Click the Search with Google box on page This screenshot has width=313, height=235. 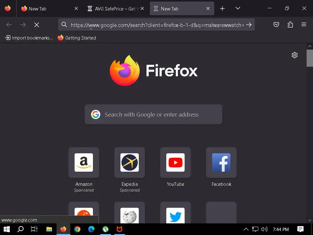coord(153,114)
